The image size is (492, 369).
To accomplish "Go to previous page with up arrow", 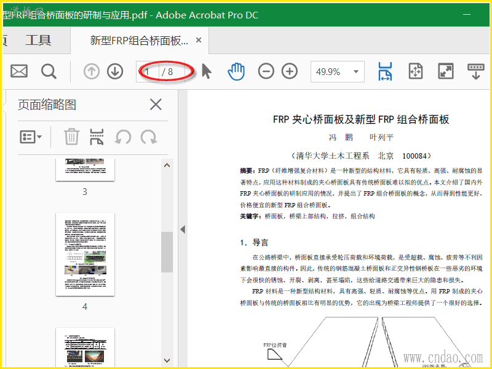I will point(91,71).
